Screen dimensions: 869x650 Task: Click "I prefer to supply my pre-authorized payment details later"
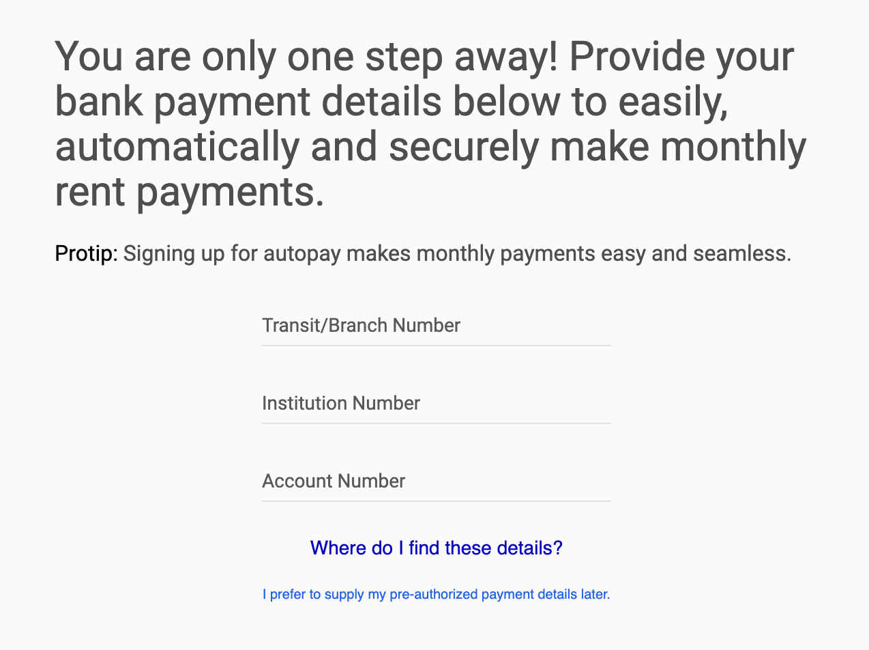pos(436,594)
